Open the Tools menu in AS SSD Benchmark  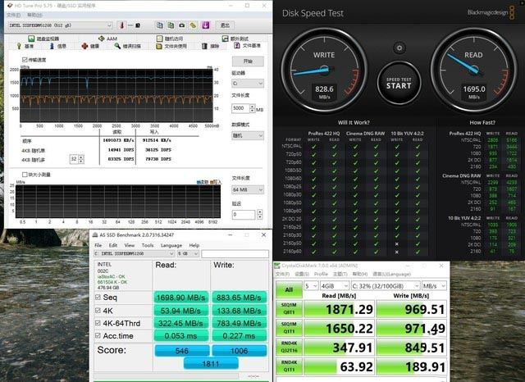(148, 245)
